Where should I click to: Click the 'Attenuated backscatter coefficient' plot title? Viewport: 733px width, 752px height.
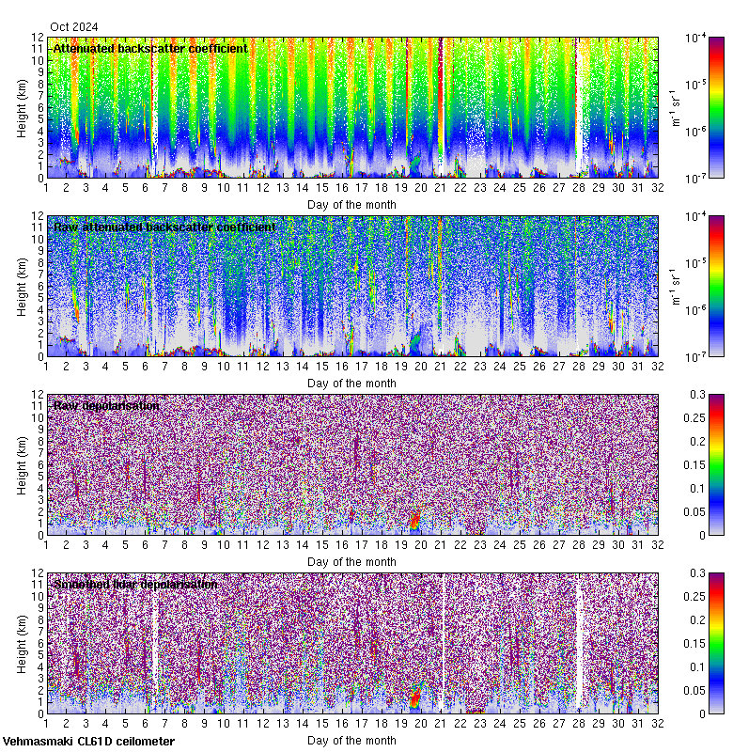coord(150,48)
